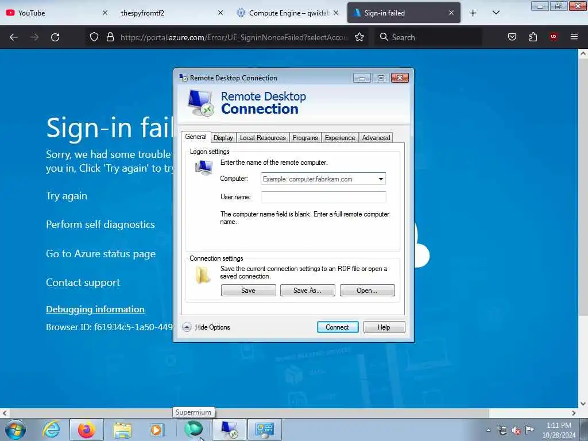
Task: Select the General tab in Remote Desktop
Action: (x=196, y=137)
